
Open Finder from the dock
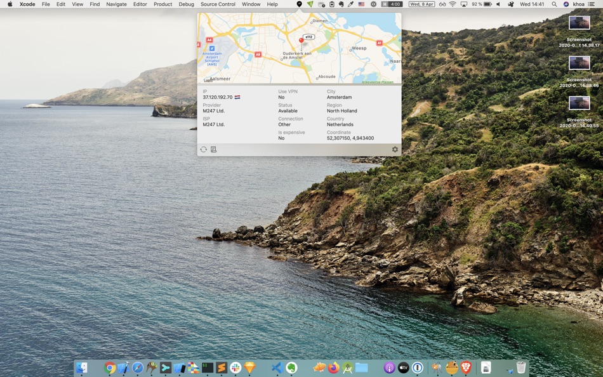81,367
